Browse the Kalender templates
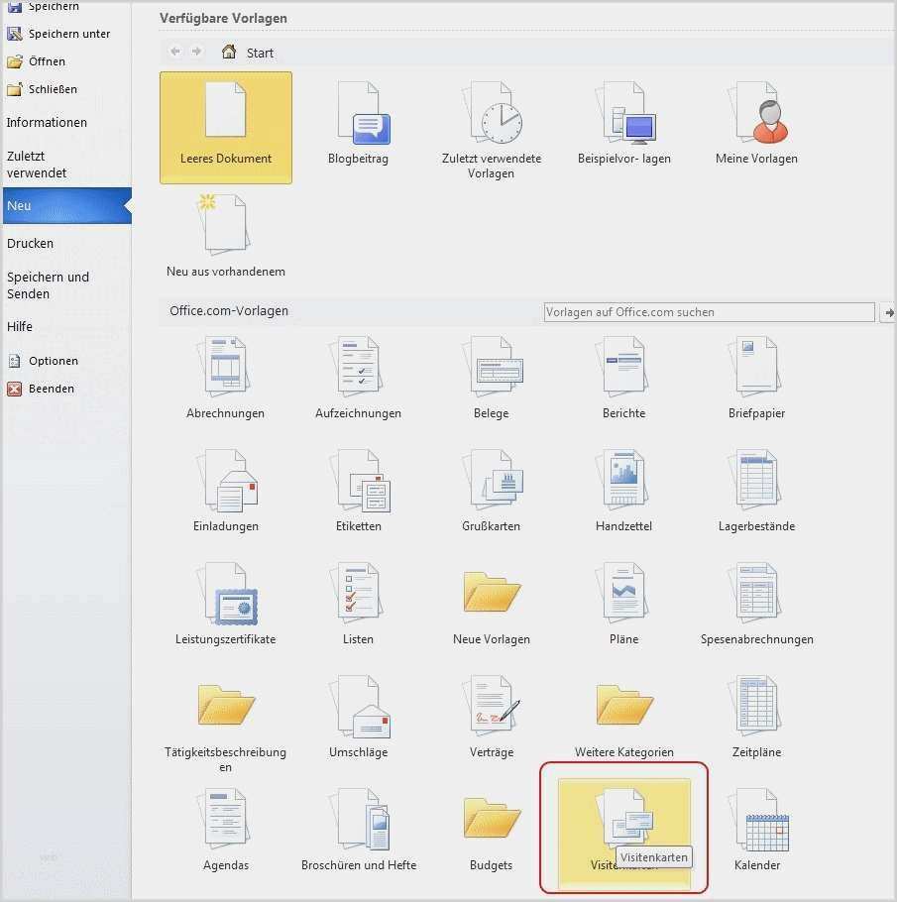This screenshot has width=897, height=902. pyautogui.click(x=756, y=823)
